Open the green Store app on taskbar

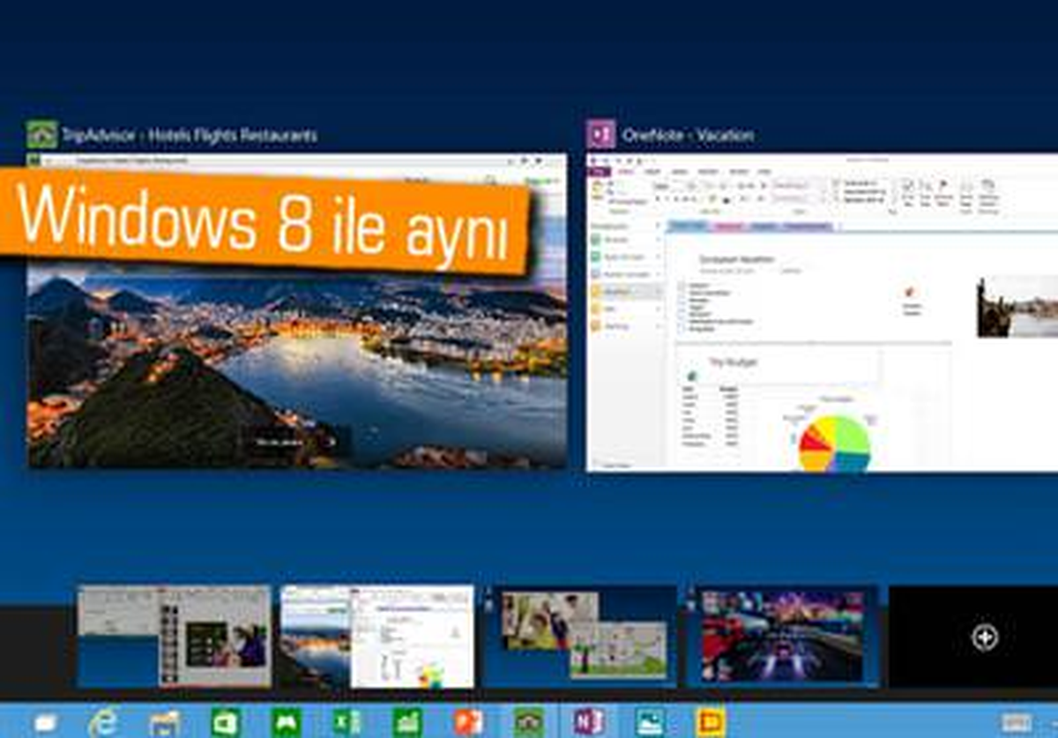(x=225, y=722)
